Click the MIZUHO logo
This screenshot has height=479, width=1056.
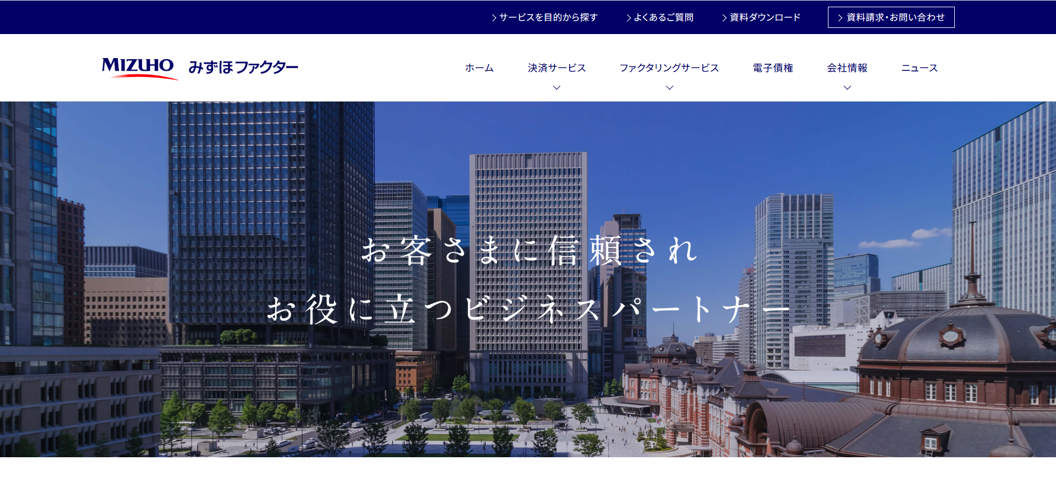(x=139, y=68)
